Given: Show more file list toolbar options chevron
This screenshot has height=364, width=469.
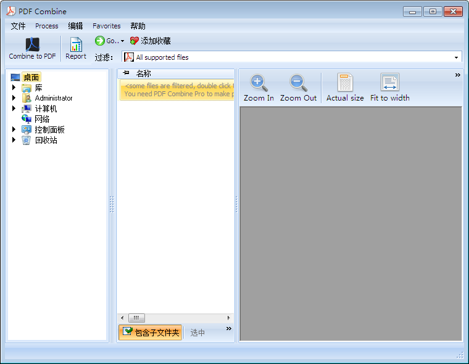Looking at the screenshot, I should tap(229, 328).
